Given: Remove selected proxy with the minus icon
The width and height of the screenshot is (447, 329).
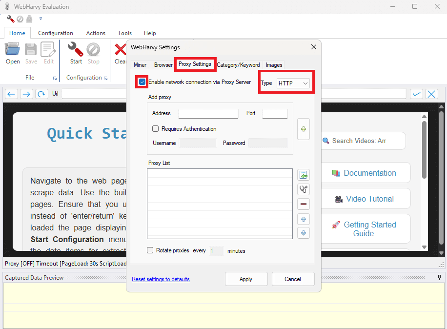Looking at the screenshot, I should coord(304,204).
